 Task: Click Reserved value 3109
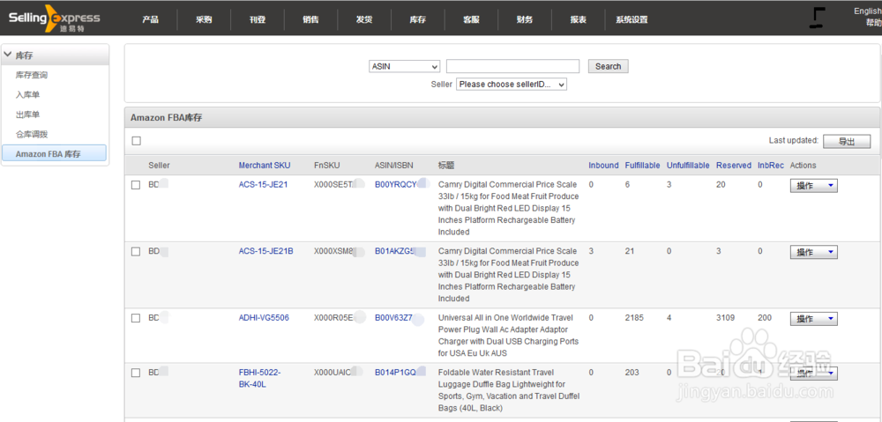pyautogui.click(x=725, y=317)
